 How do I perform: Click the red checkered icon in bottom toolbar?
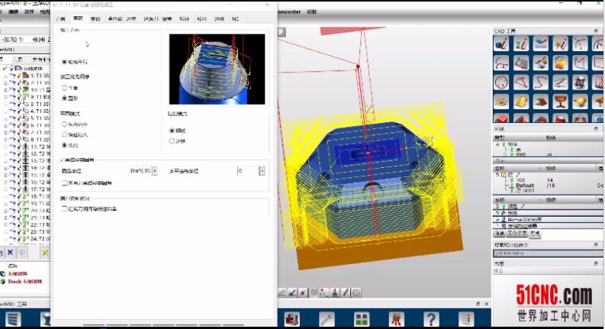[291, 320]
